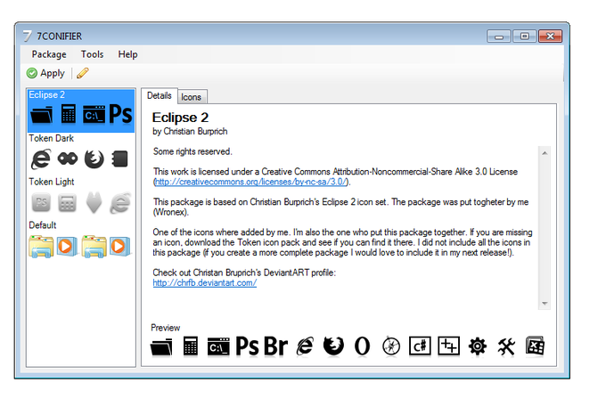Click the Excel icon in Preview
The width and height of the screenshot is (606, 407).
tap(536, 346)
